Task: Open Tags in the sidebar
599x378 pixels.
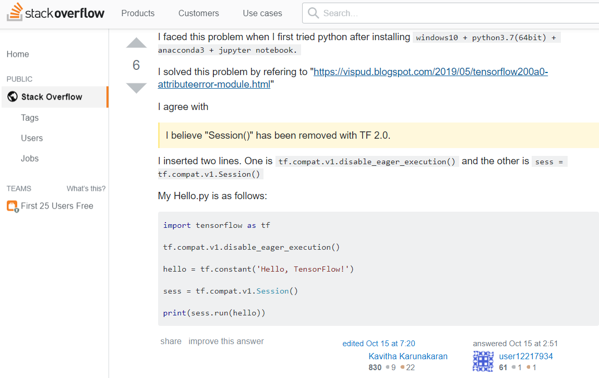Action: click(30, 118)
